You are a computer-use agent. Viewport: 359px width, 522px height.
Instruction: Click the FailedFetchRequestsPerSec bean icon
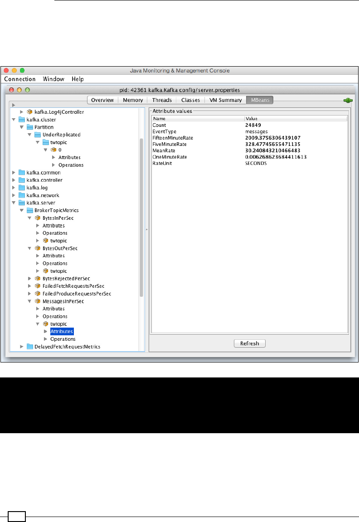(38, 286)
